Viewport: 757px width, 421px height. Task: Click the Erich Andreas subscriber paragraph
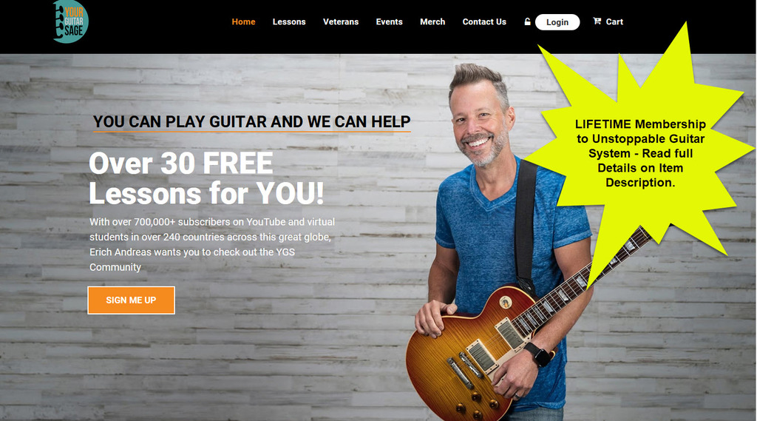point(212,245)
